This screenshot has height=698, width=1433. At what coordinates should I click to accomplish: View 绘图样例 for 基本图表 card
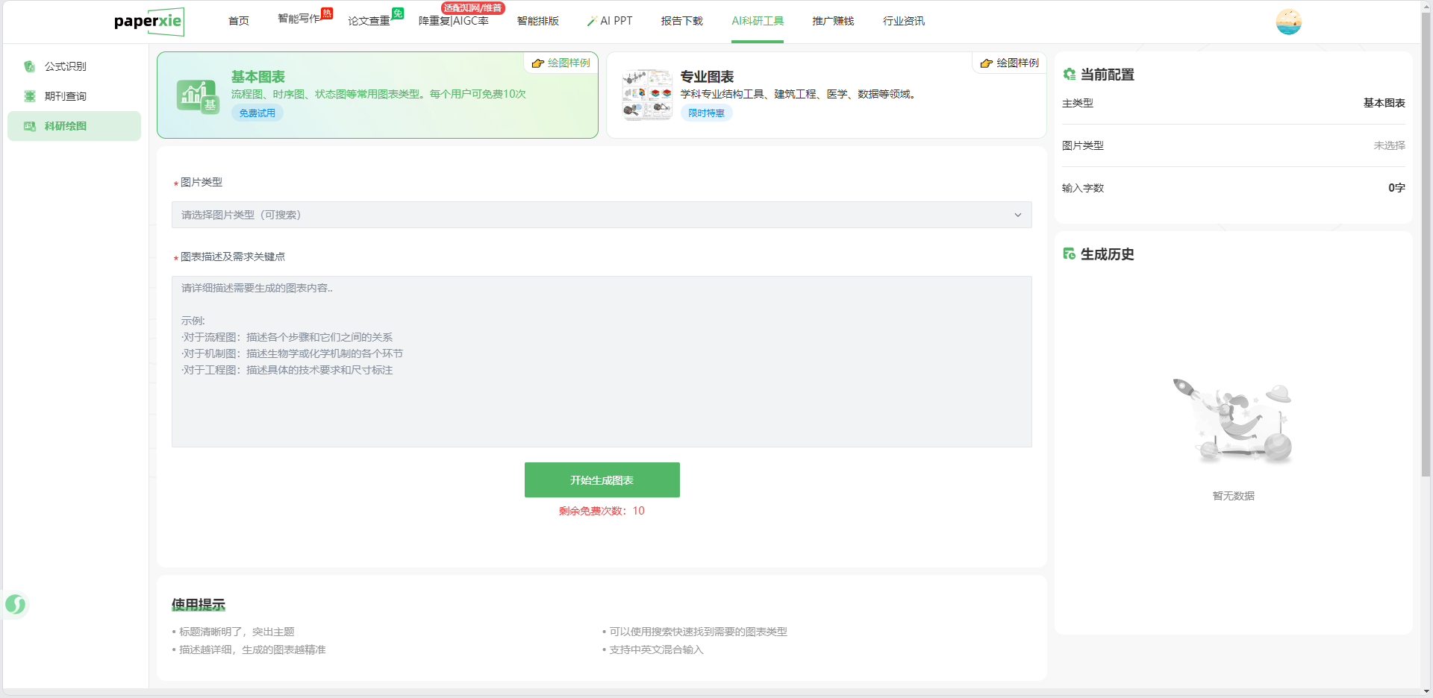(x=561, y=63)
